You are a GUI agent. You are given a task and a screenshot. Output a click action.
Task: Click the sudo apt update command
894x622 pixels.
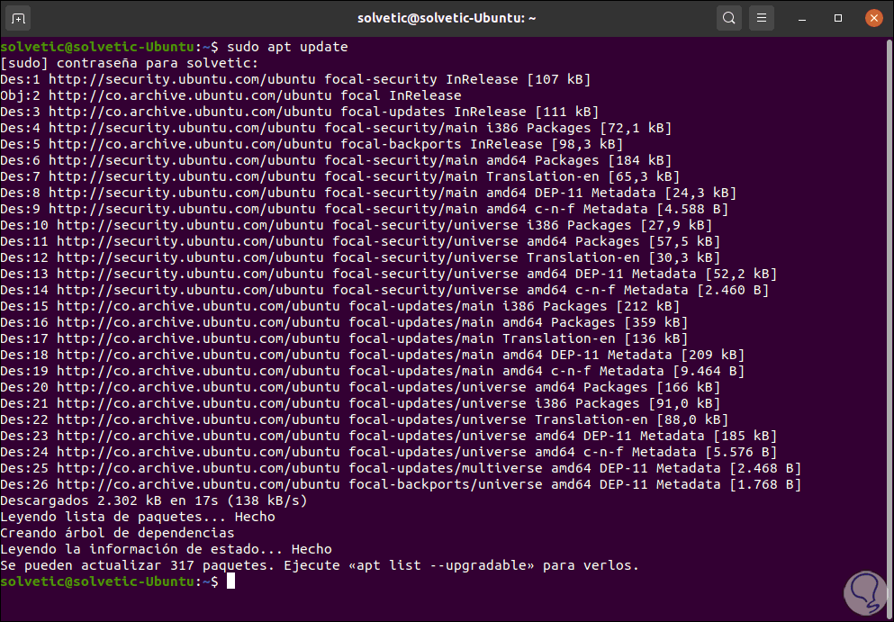(287, 47)
